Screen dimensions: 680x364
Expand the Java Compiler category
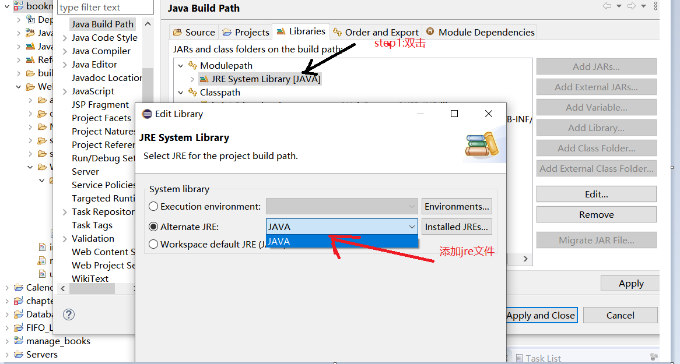[65, 52]
